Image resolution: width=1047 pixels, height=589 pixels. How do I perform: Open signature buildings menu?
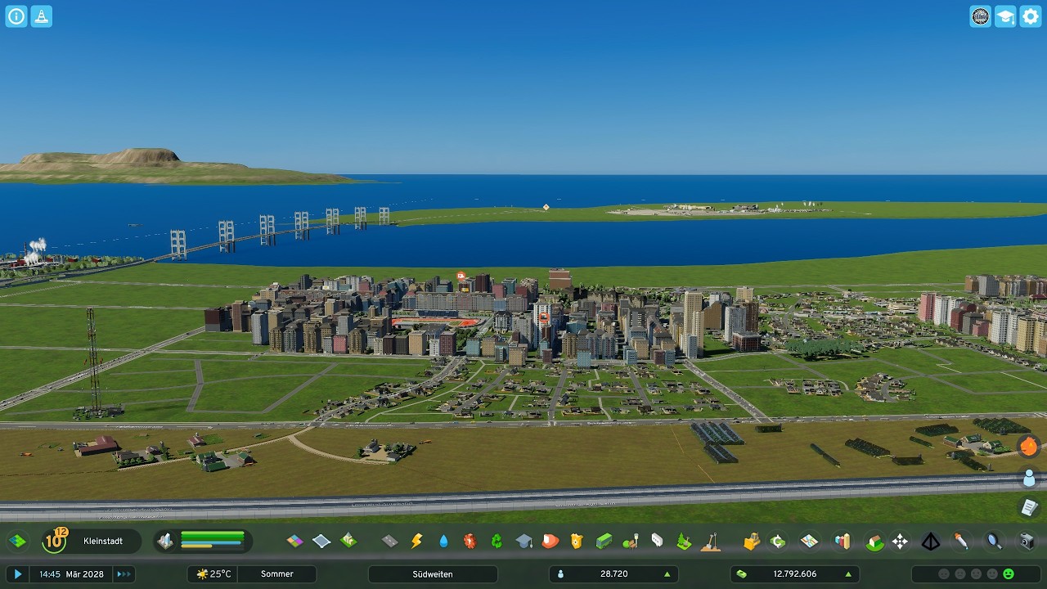click(348, 541)
